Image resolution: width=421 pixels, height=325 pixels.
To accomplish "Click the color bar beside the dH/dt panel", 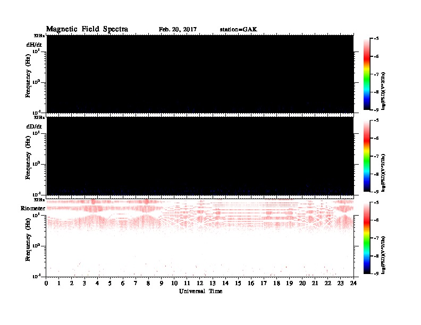I will tap(367, 74).
